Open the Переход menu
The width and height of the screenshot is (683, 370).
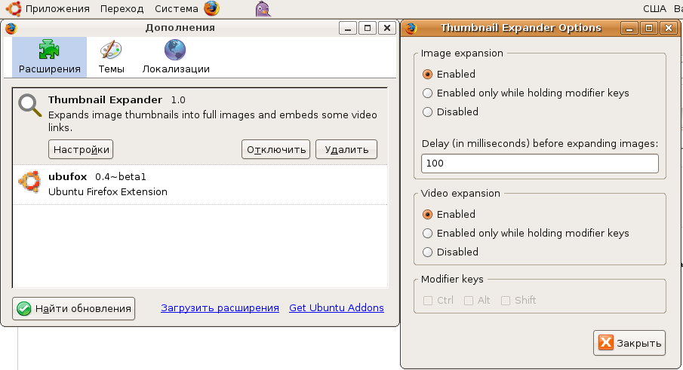pos(122,9)
